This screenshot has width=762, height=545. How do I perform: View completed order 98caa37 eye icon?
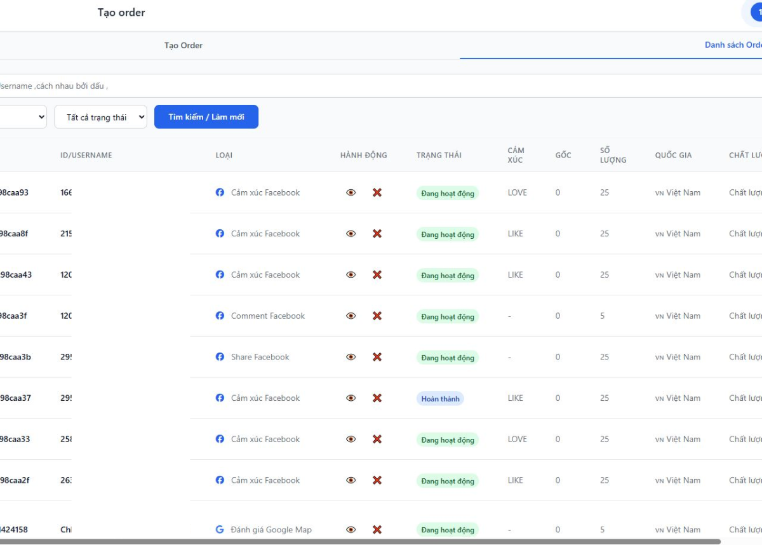pos(351,398)
